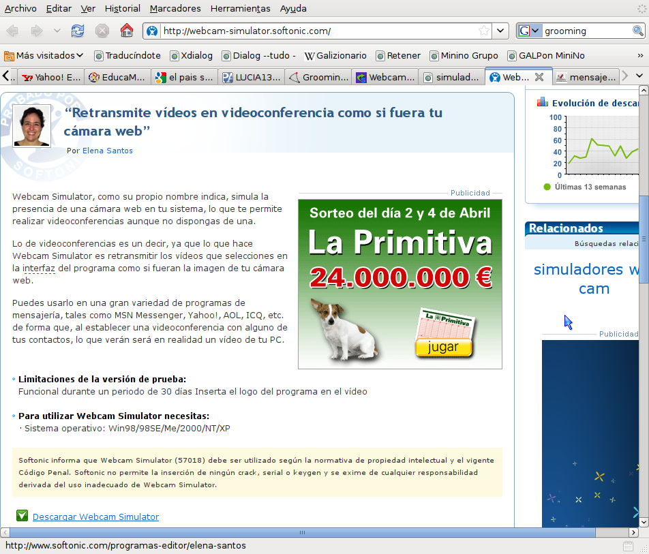649x554 pixels.
Task: Switch to the el pais s... tab
Action: tap(184, 77)
